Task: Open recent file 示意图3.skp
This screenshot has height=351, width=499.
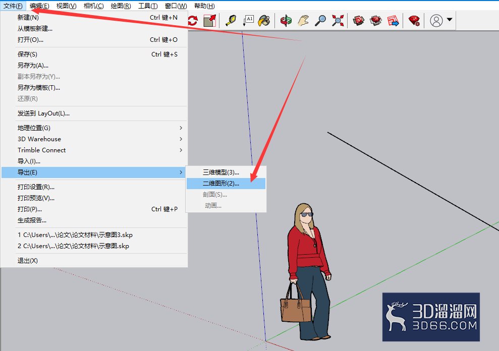Action: (x=94, y=235)
